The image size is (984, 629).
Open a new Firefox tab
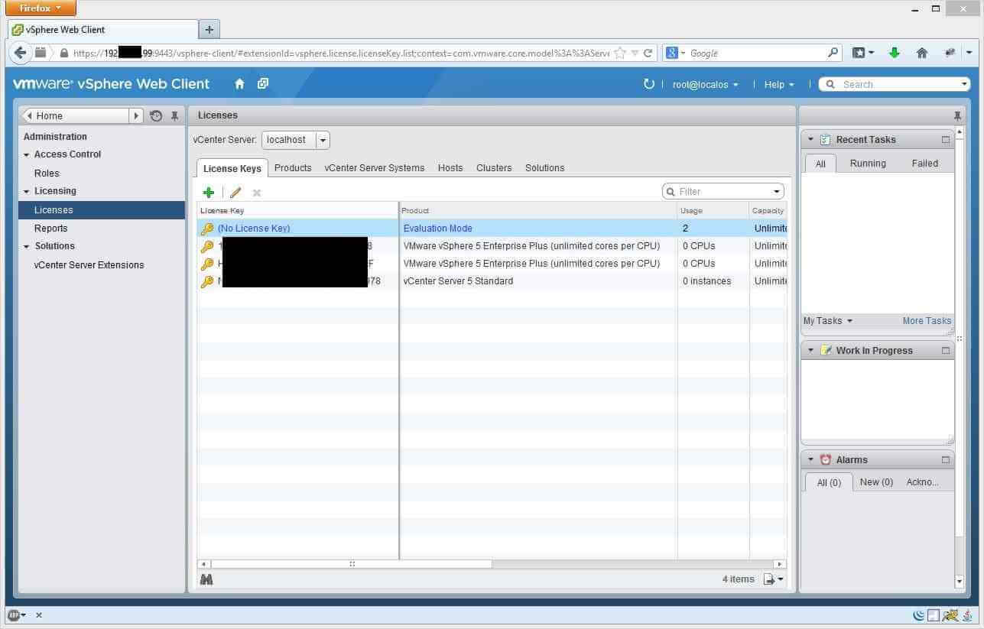pyautogui.click(x=209, y=29)
